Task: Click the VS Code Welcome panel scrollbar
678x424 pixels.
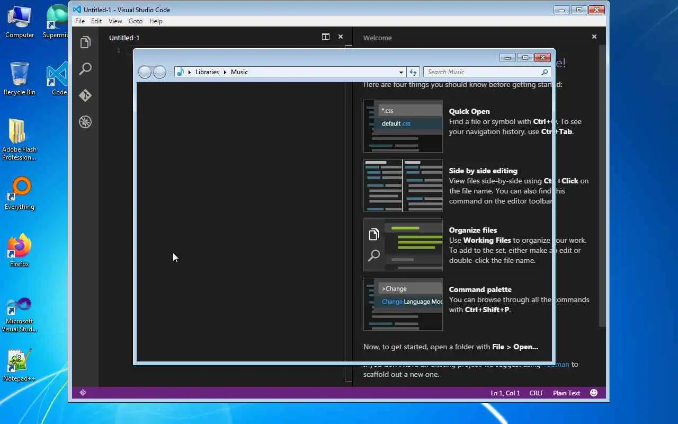Action: [602, 185]
